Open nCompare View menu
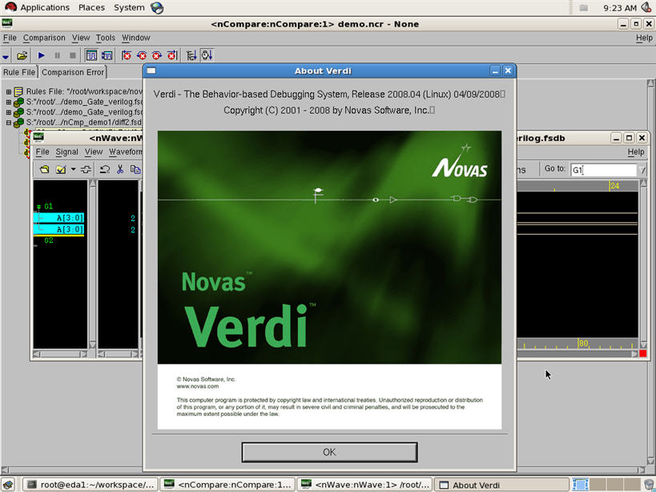This screenshot has width=656, height=492. [x=81, y=38]
